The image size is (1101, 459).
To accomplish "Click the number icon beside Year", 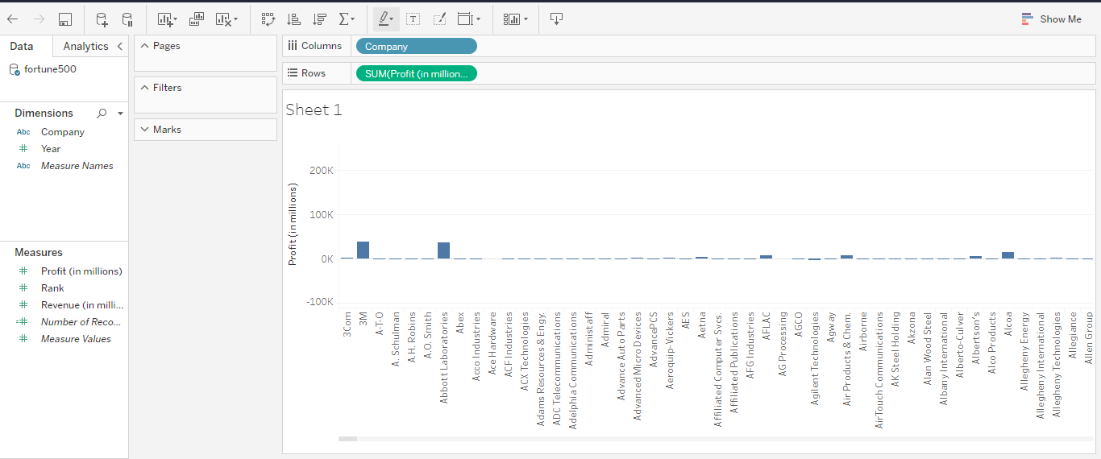I will coord(23,149).
